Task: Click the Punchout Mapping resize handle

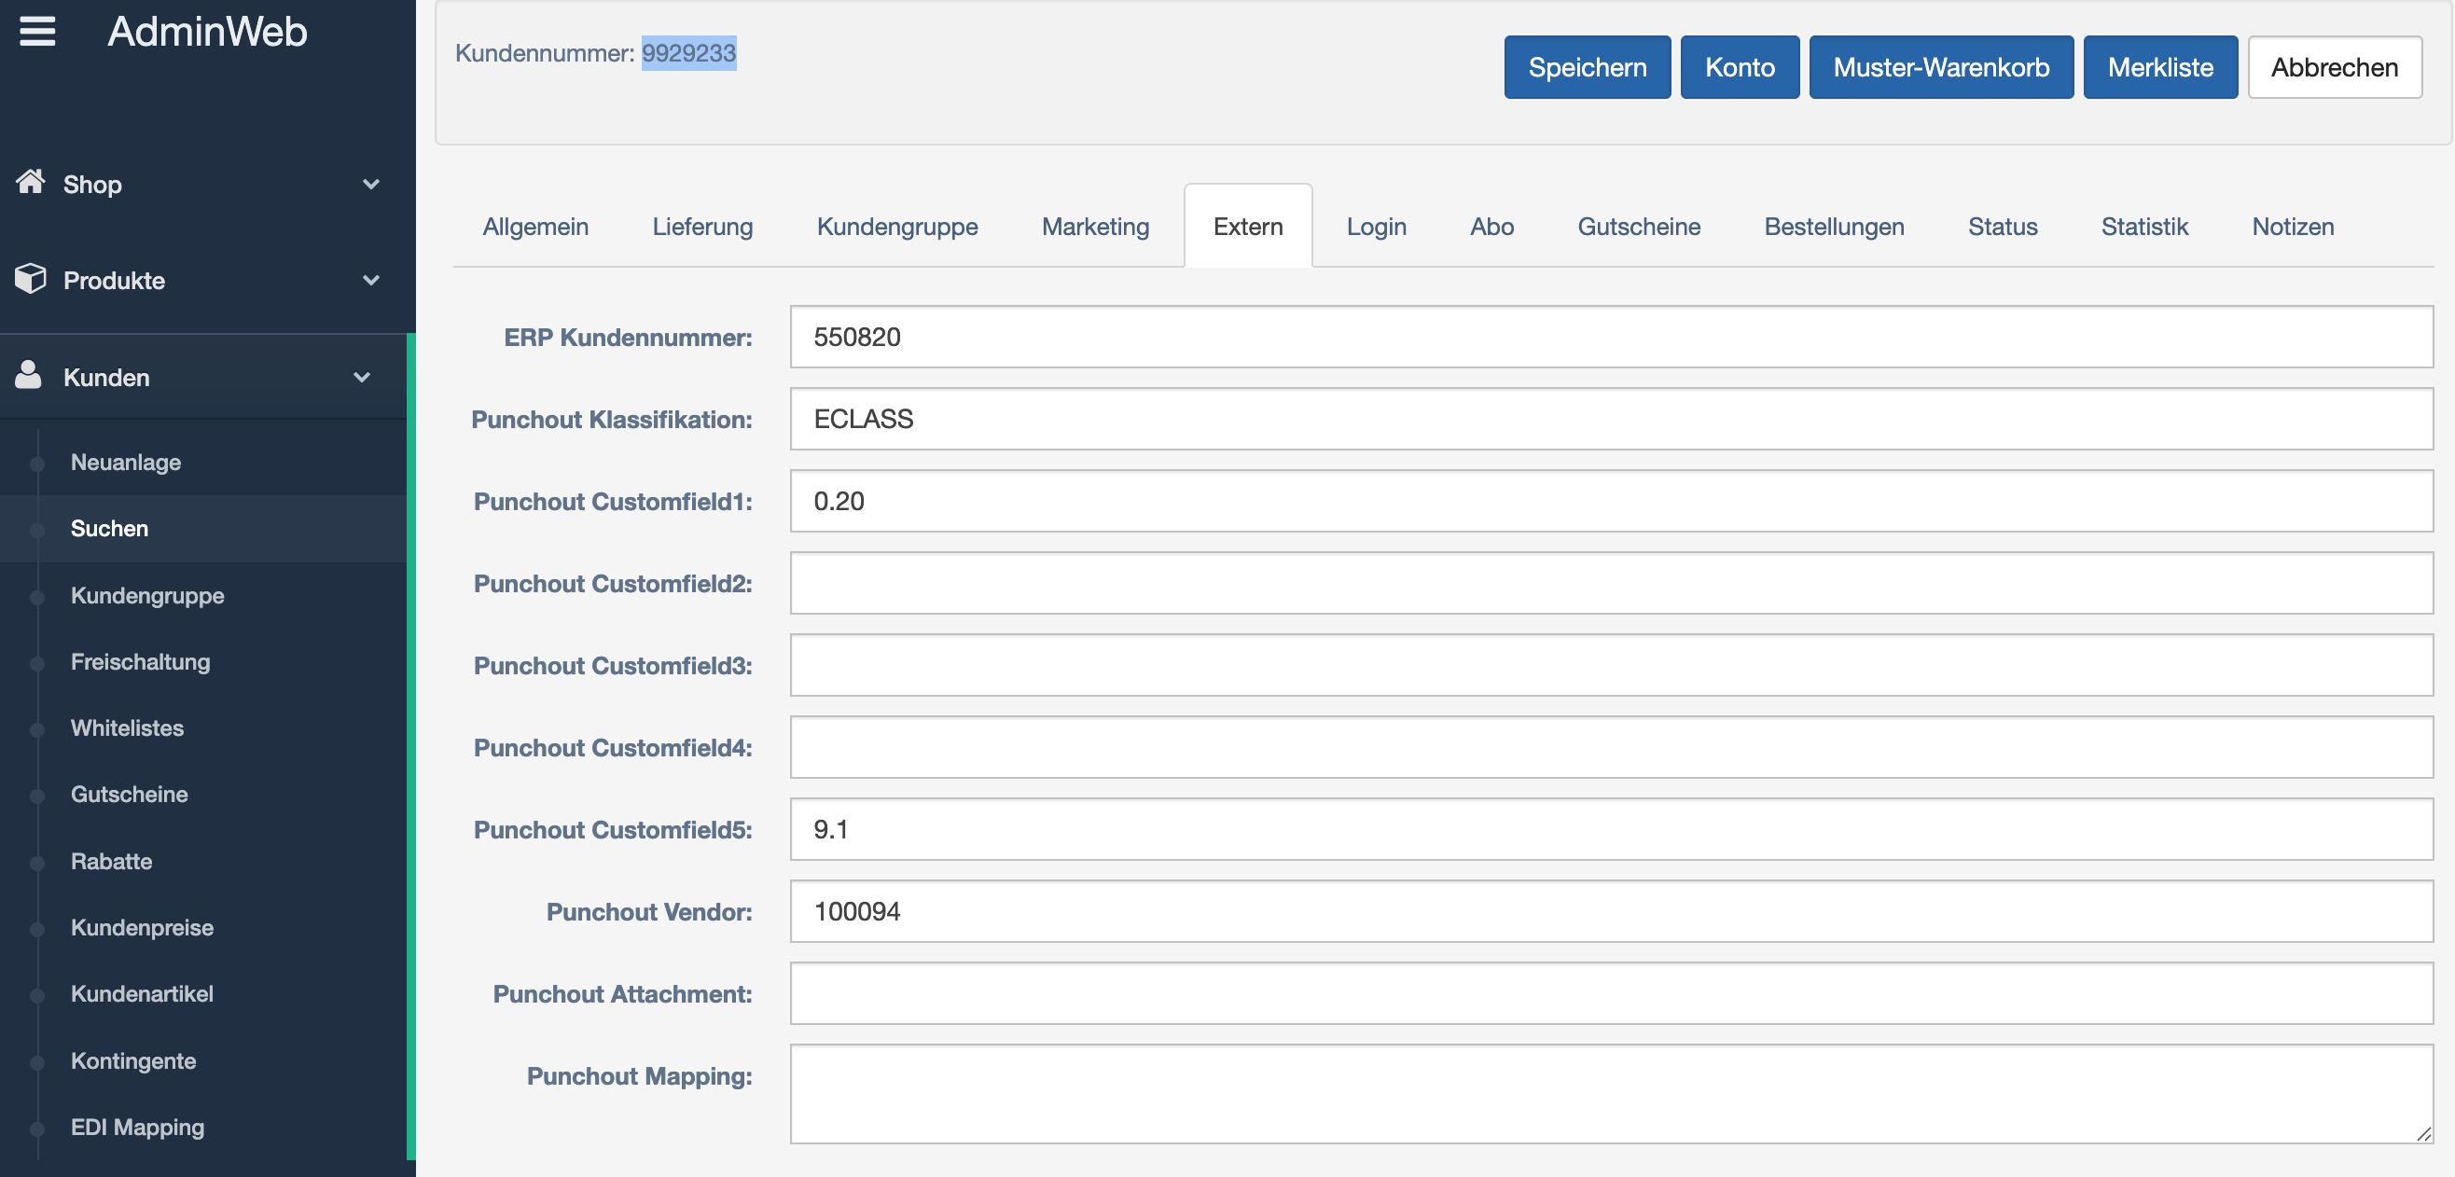Action: (x=2423, y=1133)
